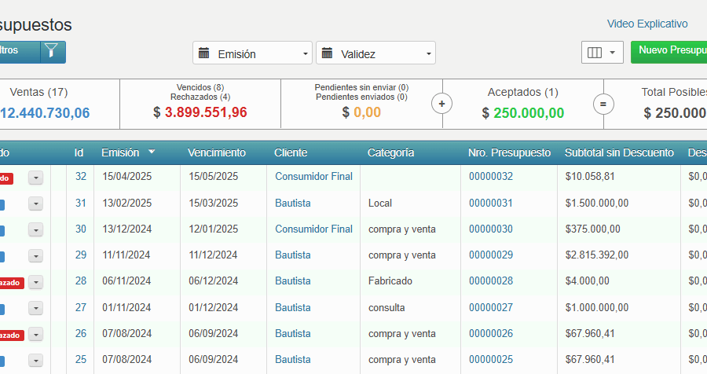Open the Video Explicativo link
Image resolution: width=707 pixels, height=374 pixels.
tap(647, 24)
